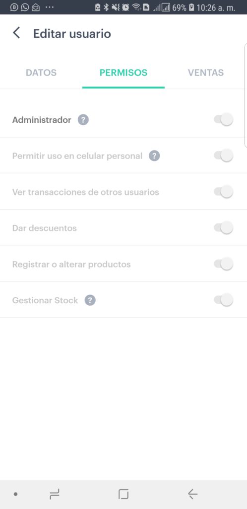Tap Android back arrow in navigation bar

(x=192, y=494)
